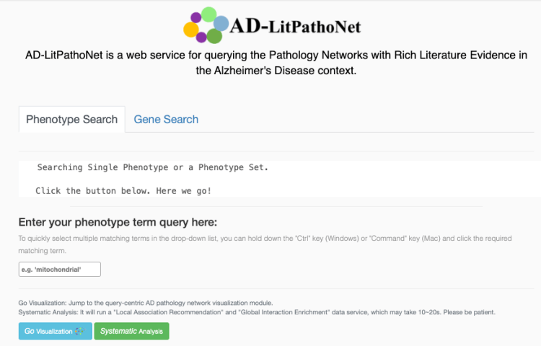This screenshot has width=541, height=346.
Task: Click the yellow circle in the logo
Action: pyautogui.click(x=191, y=30)
